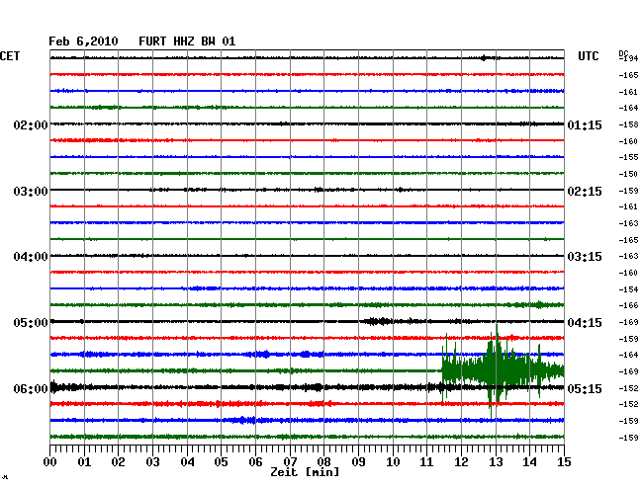Click the "CET" timezone label
643x488 pixels.
pos(10,56)
